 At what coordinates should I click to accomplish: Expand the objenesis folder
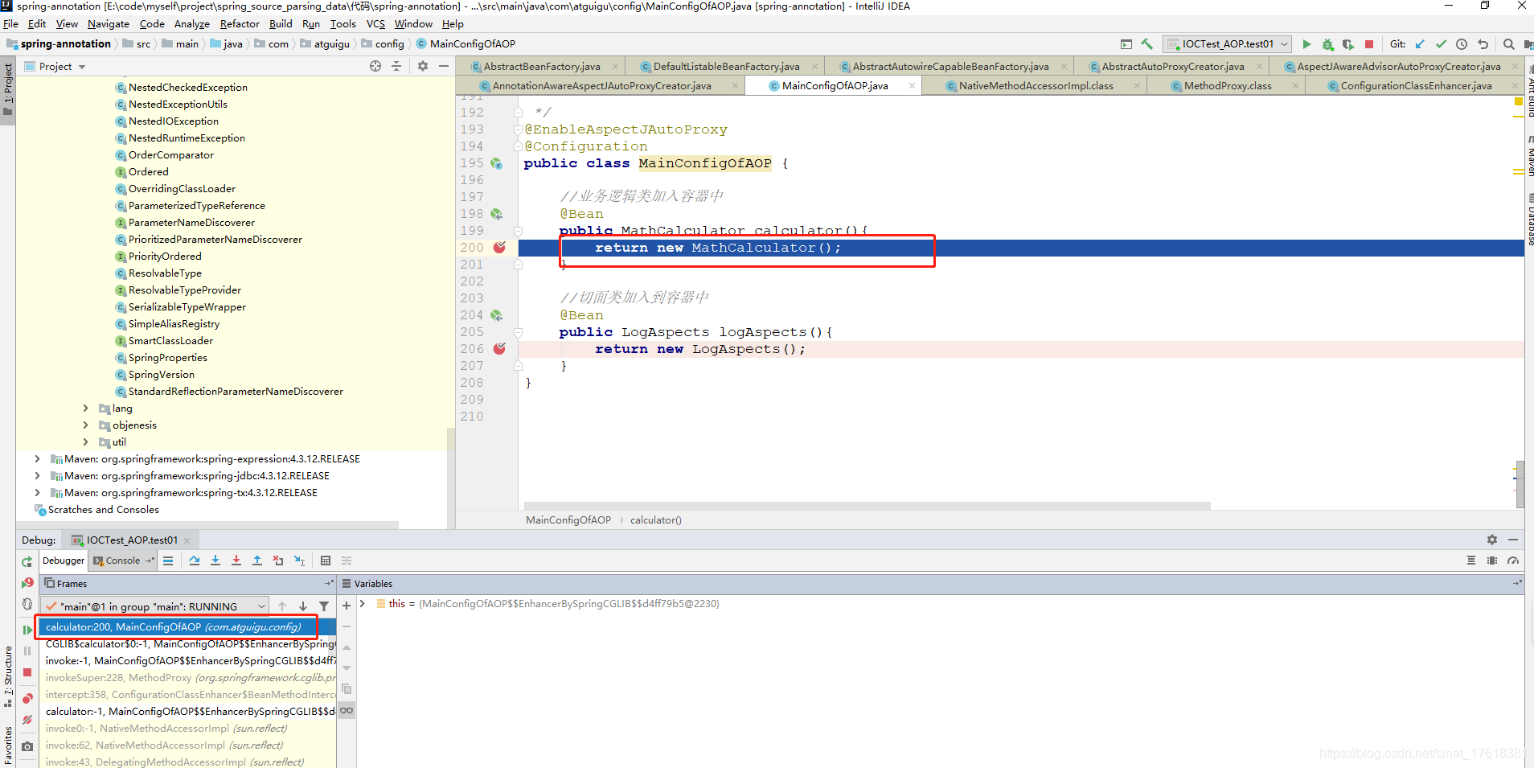(x=86, y=425)
